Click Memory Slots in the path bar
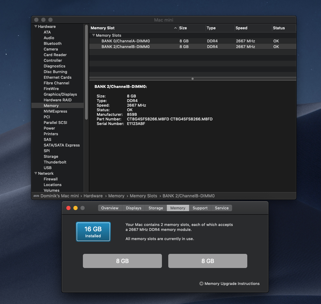The image size is (321, 304). [143, 196]
